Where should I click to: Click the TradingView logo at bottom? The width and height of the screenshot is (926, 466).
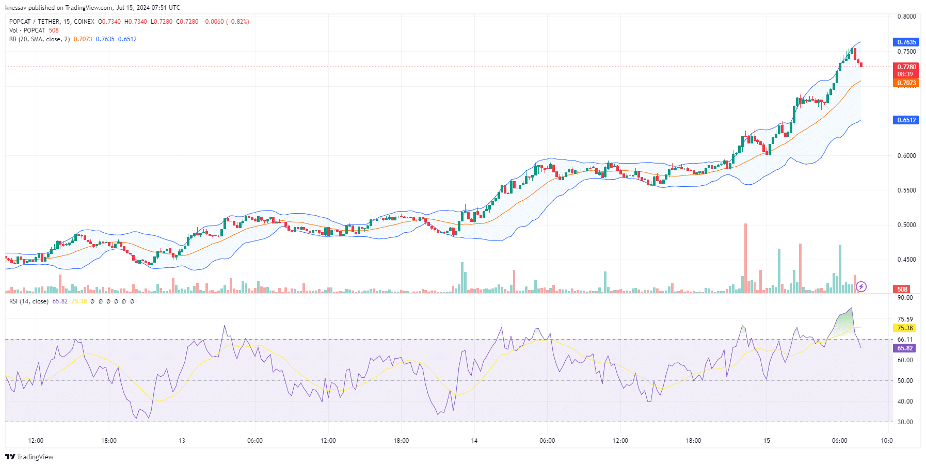(29, 457)
